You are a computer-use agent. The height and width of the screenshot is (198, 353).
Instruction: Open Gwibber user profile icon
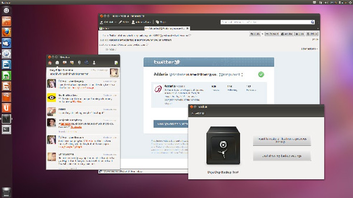(94, 63)
